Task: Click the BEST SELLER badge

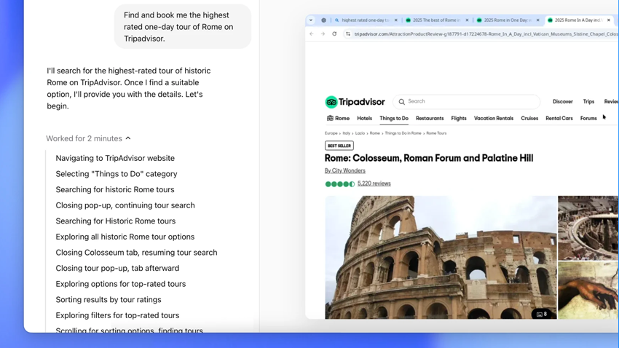Action: pos(339,146)
